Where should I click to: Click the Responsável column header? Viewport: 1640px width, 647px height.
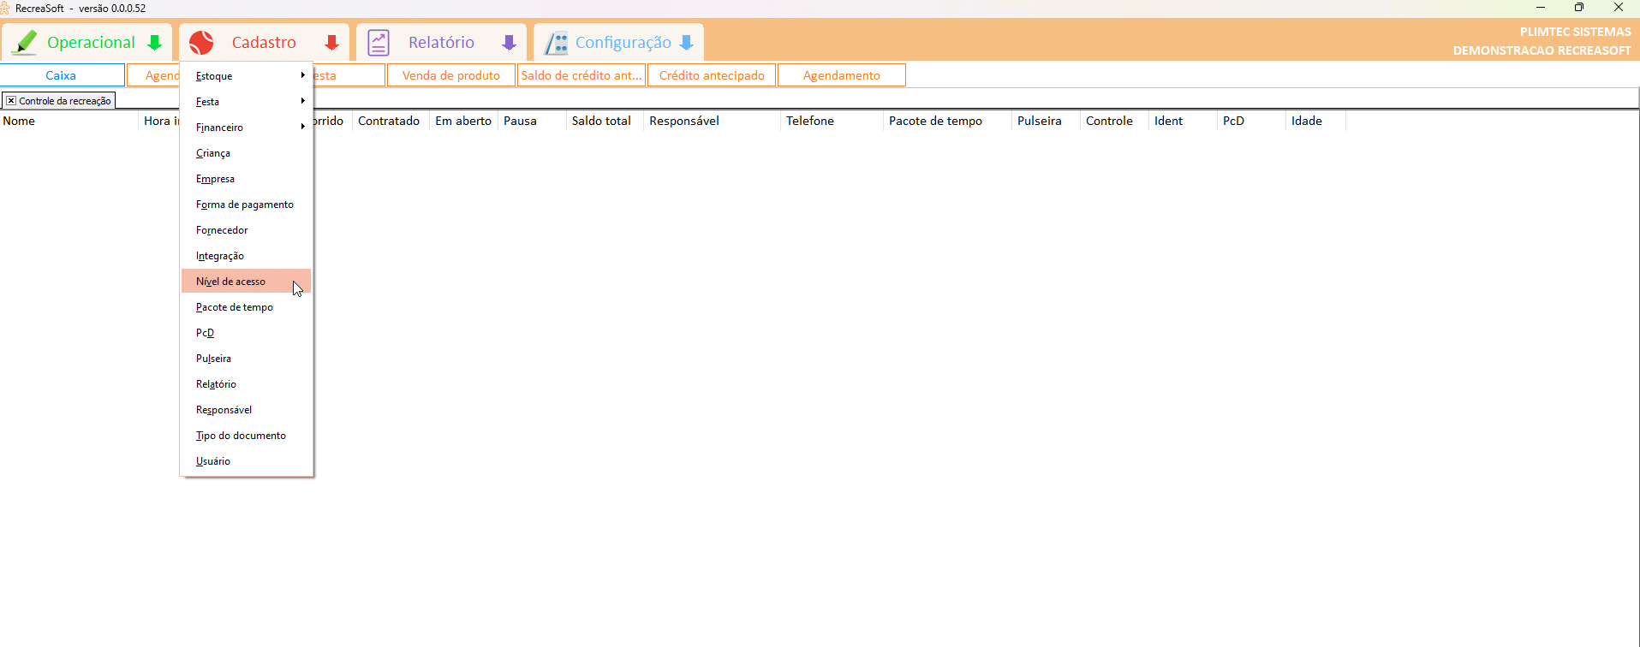coord(712,121)
